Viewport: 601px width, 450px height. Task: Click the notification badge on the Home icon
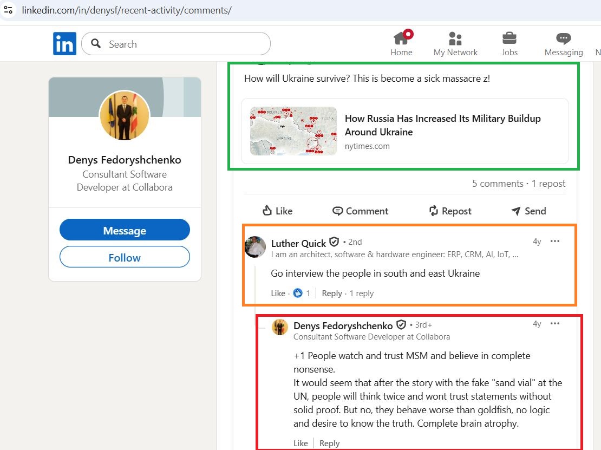[x=408, y=32]
